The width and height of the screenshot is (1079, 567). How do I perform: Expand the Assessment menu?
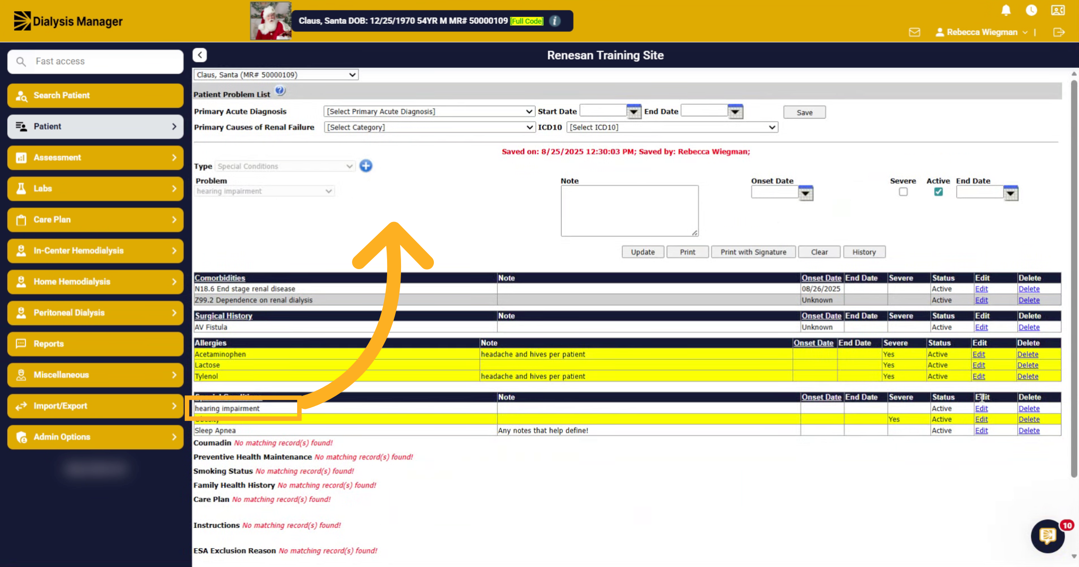pyautogui.click(x=95, y=158)
